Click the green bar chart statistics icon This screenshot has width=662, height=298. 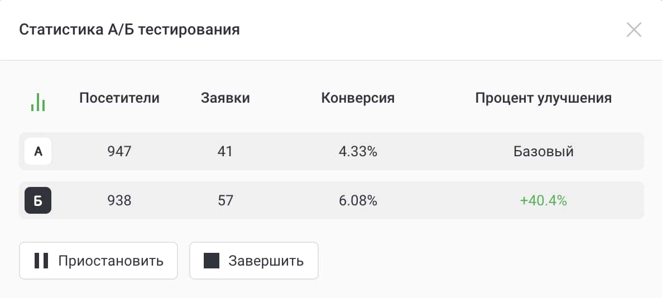coord(38,102)
